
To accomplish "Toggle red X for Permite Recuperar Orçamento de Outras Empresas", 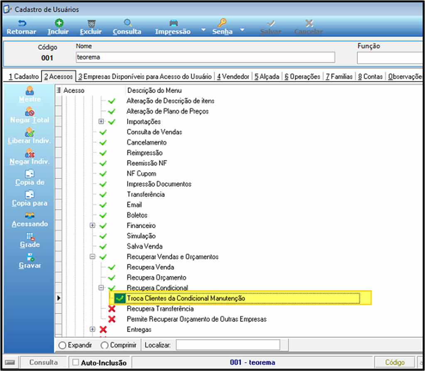I will pyautogui.click(x=112, y=319).
